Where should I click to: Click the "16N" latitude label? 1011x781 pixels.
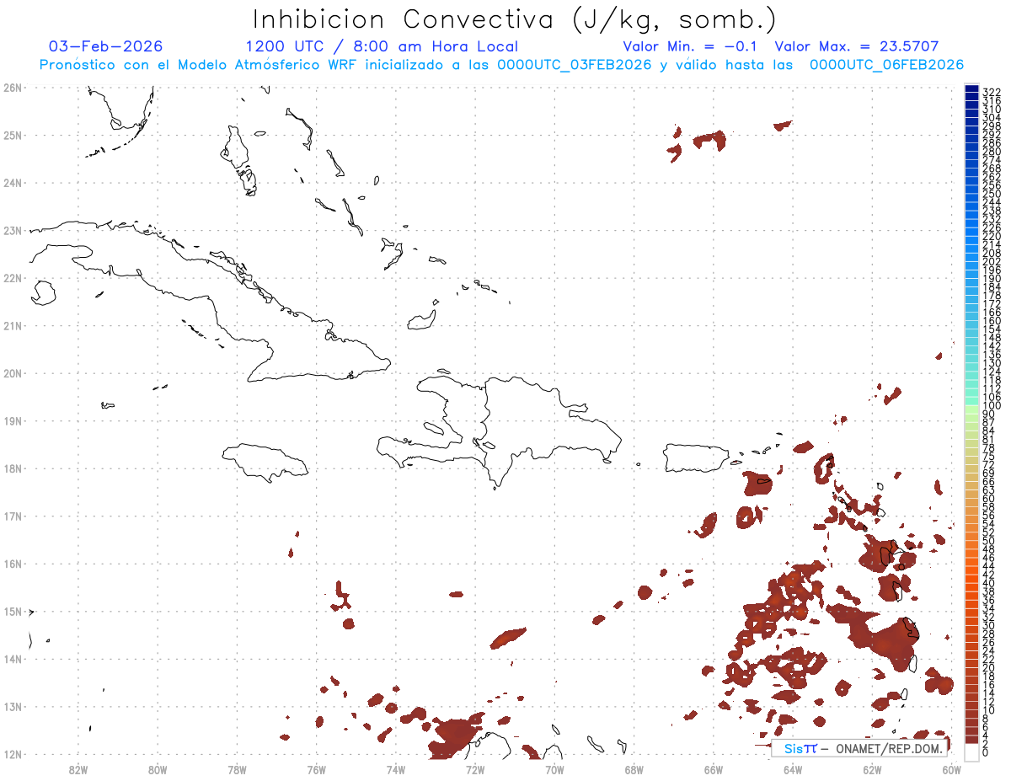(13, 564)
